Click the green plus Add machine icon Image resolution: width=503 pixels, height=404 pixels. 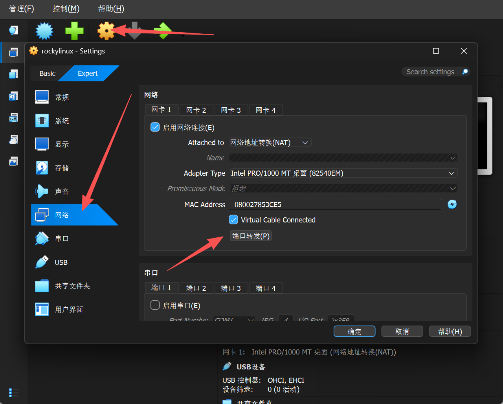[x=74, y=31]
